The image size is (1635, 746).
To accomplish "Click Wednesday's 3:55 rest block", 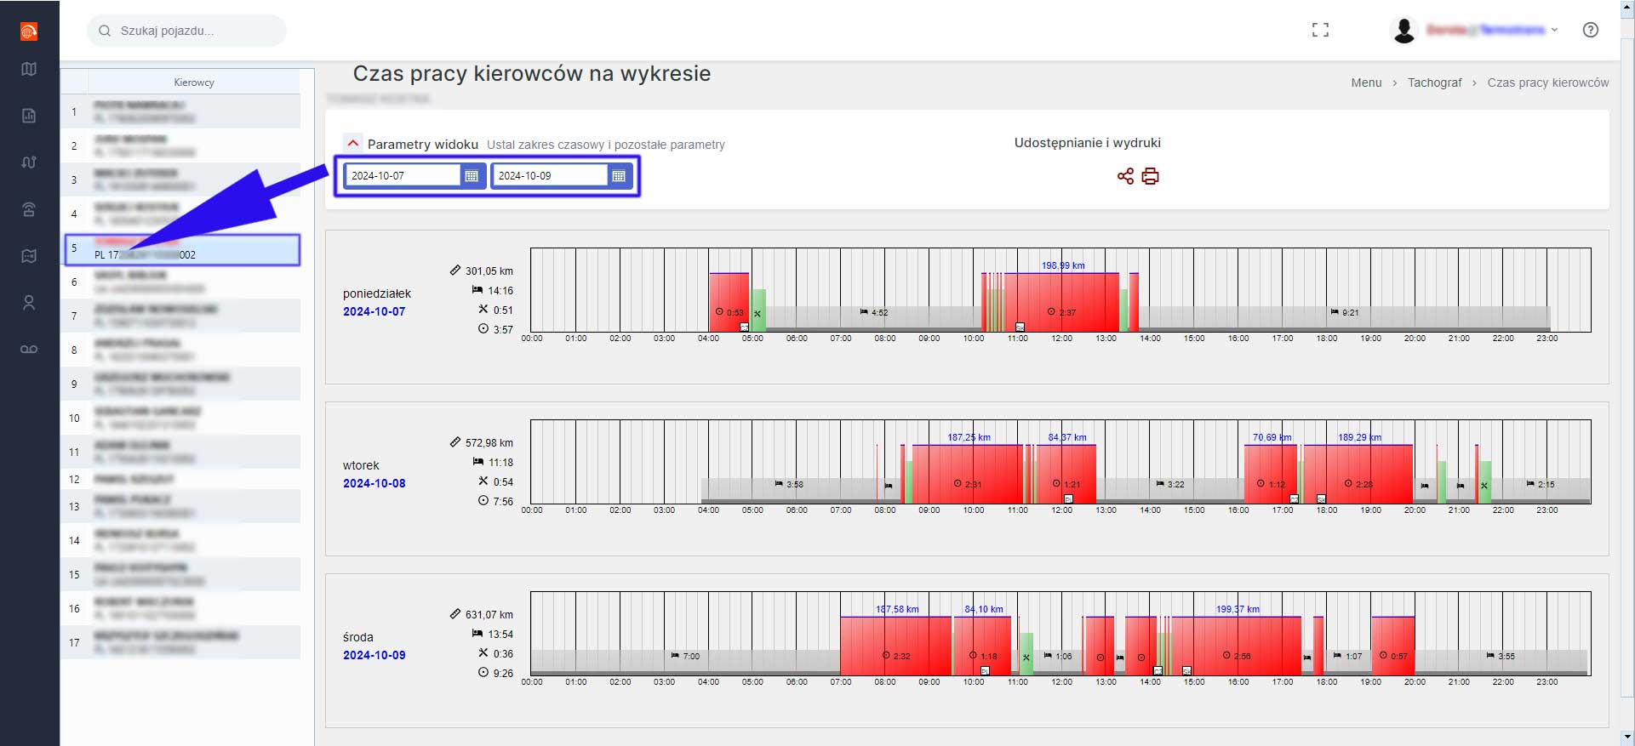I will [x=1501, y=662].
